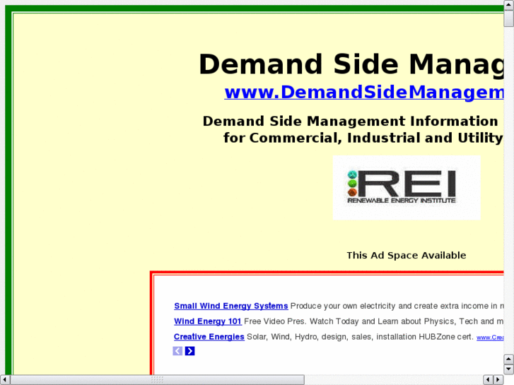Click the vertical scrollbar up arrow at top
Viewport: 514px width, 385px height.
(x=508, y=4)
